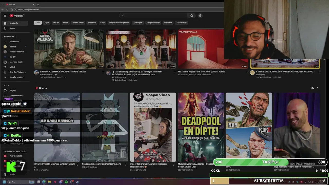Open the Rick and Morty short thumbnail
329x185 pixels.
(105, 127)
